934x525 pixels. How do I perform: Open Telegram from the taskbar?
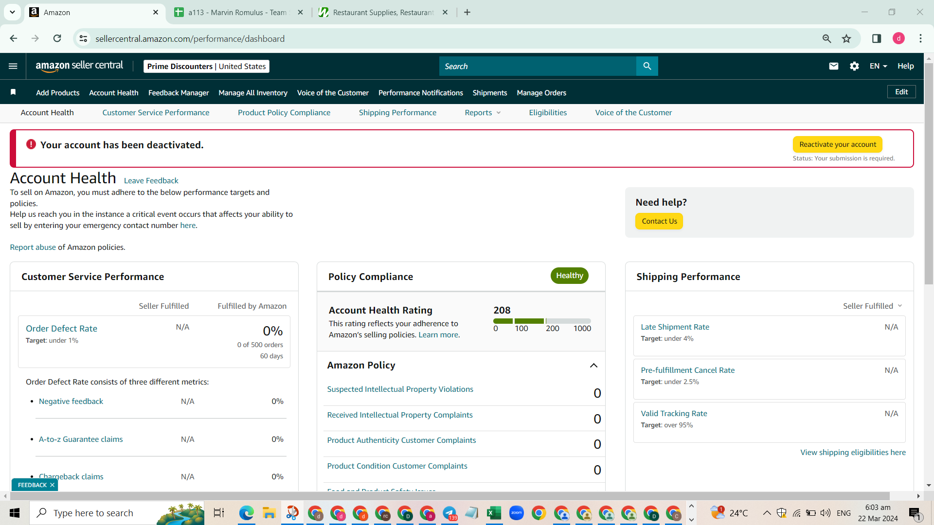[449, 513]
